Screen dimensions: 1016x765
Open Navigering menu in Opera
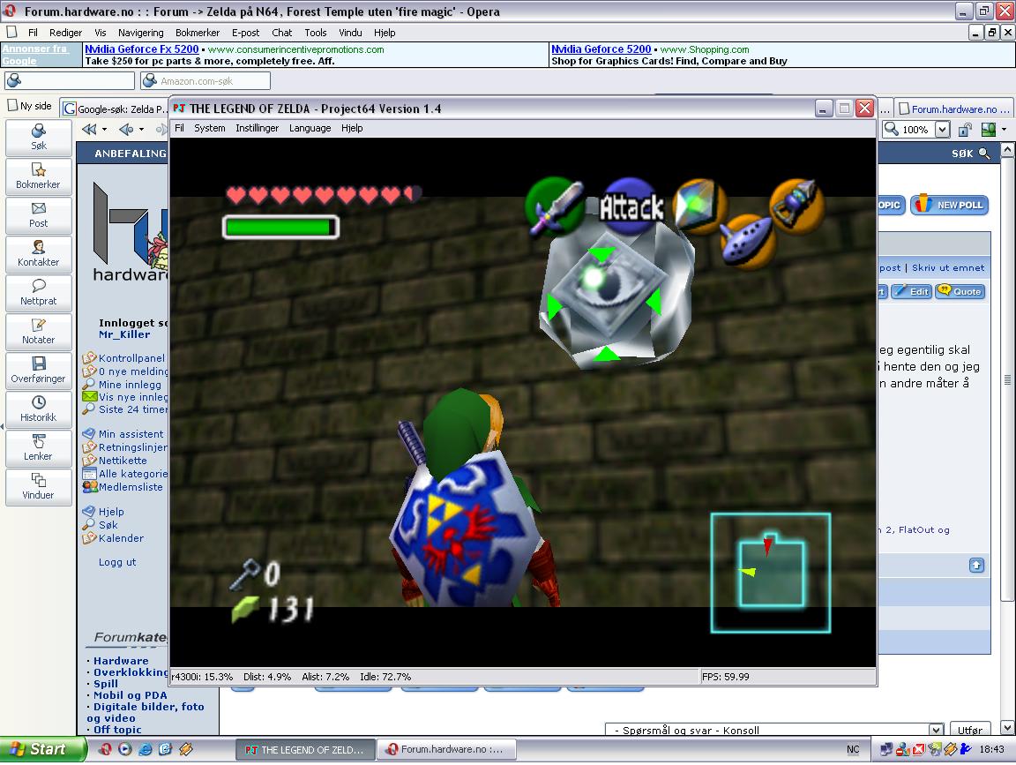[140, 33]
